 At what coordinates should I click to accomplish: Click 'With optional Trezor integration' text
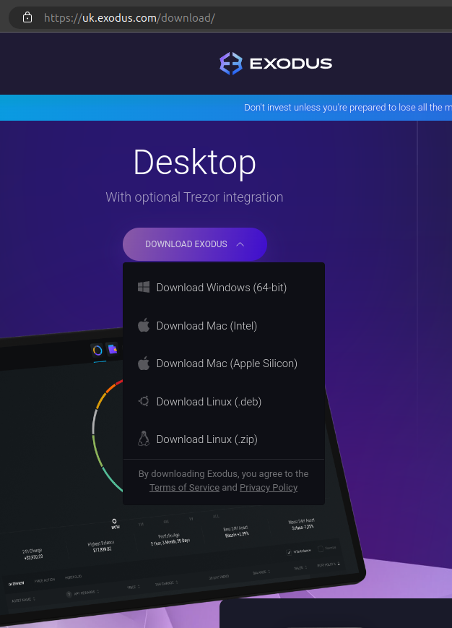pos(194,197)
